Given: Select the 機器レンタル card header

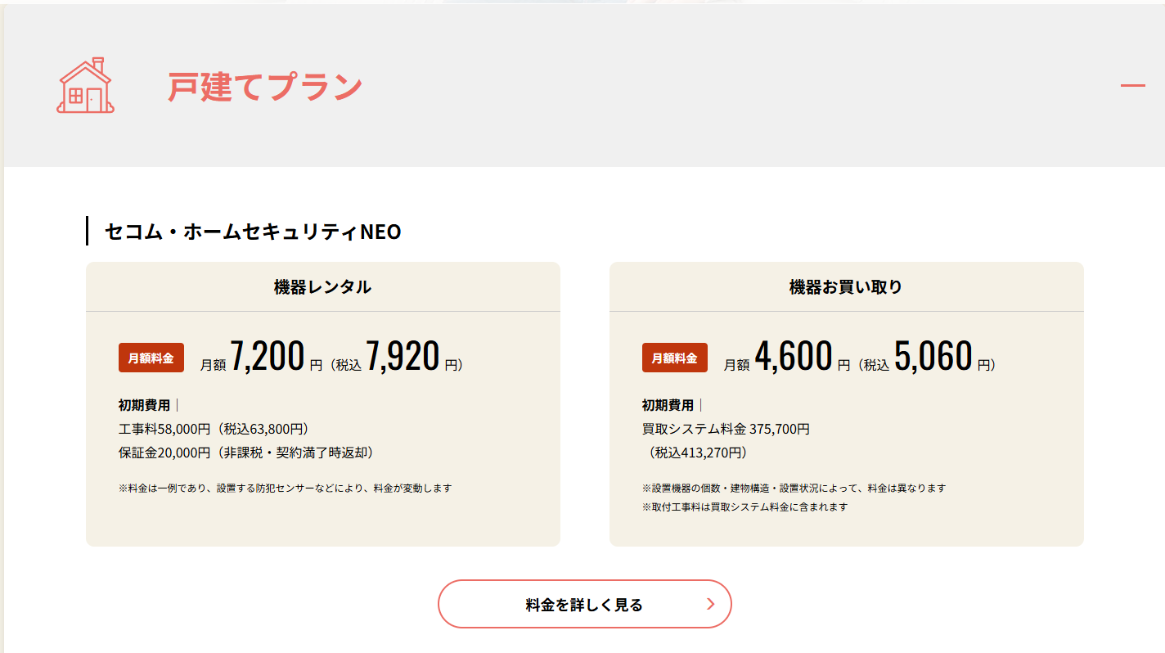Looking at the screenshot, I should (x=322, y=287).
